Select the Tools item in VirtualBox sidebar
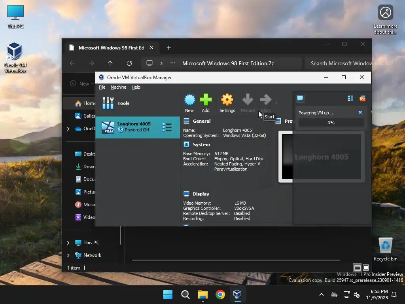The height and width of the screenshot is (304, 405). pos(137,103)
